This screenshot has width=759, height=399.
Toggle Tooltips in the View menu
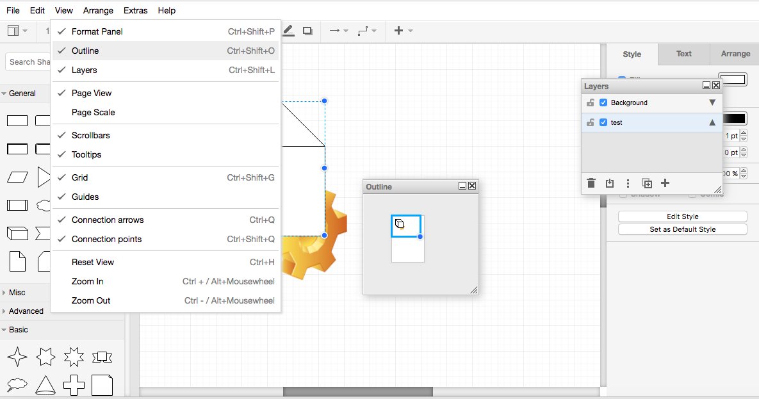(x=165, y=154)
